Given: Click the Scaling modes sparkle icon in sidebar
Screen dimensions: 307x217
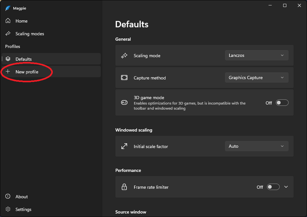Looking at the screenshot, I should 8,34.
